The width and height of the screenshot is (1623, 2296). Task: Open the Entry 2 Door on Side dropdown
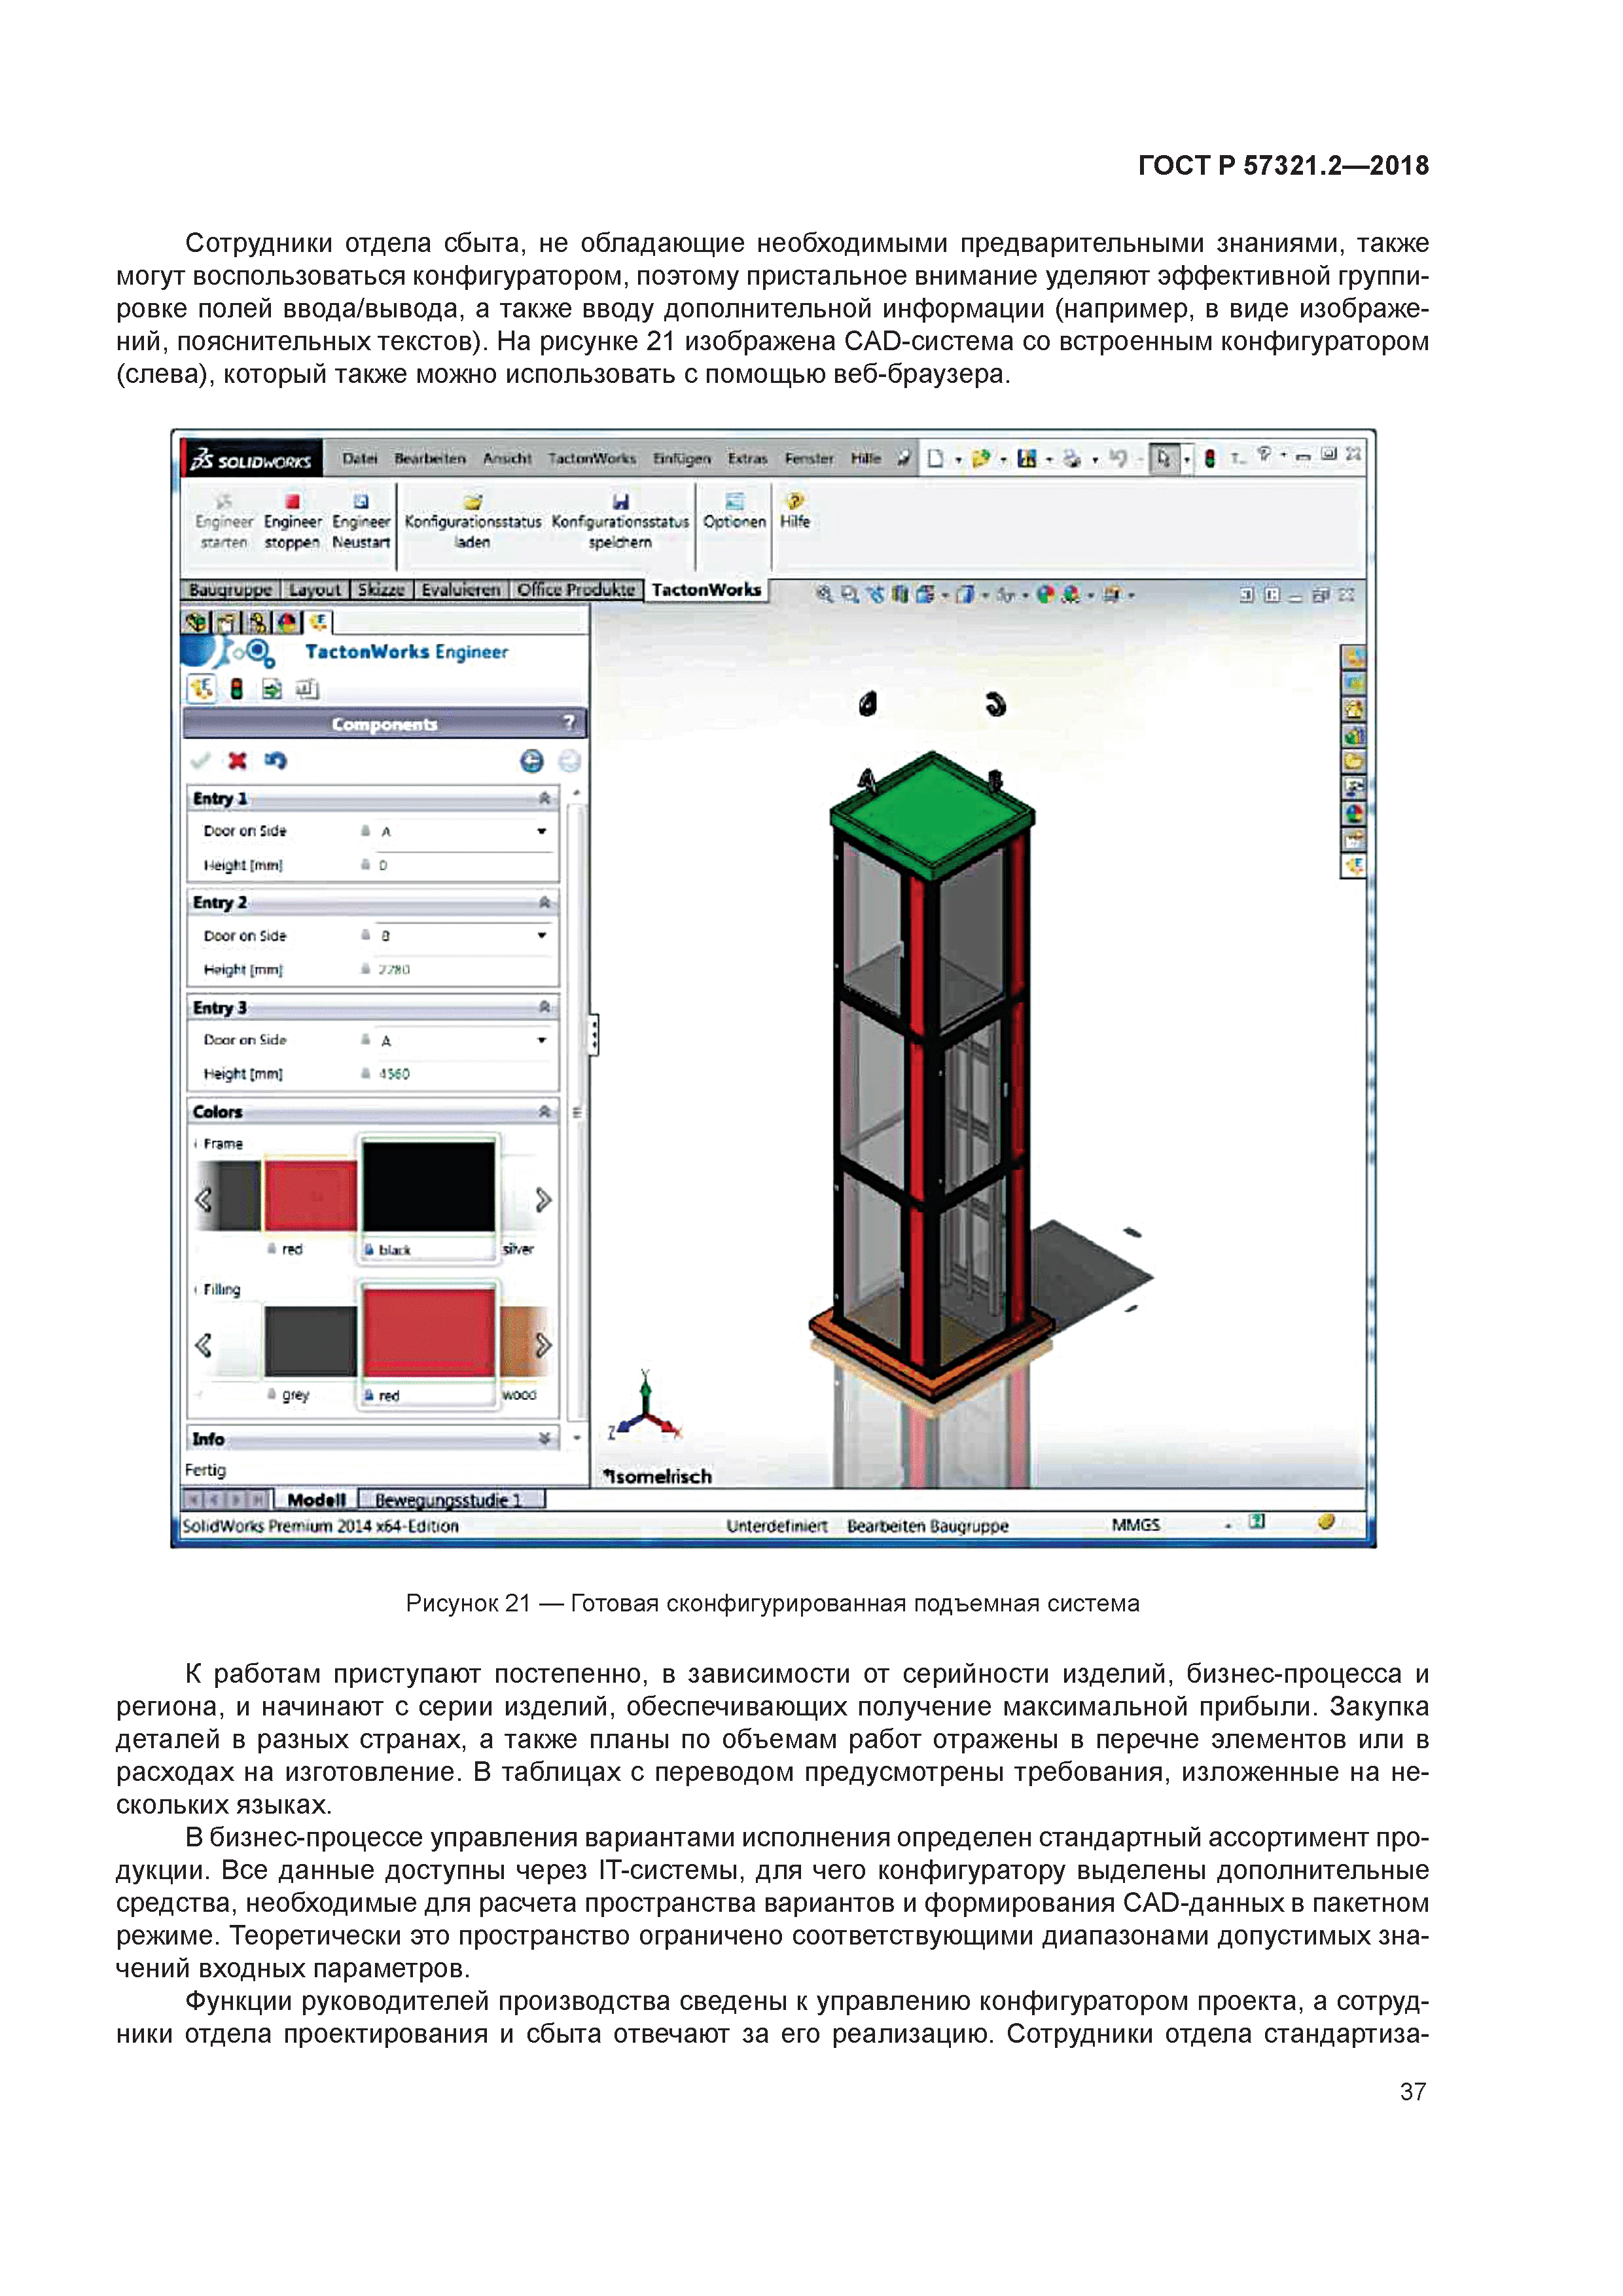pos(541,936)
